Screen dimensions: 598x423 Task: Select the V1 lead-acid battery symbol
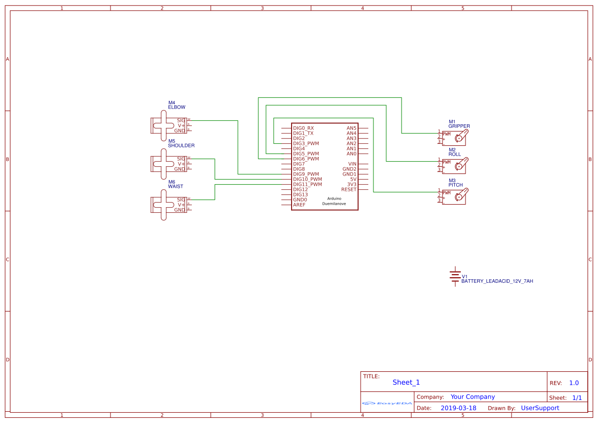(x=454, y=276)
